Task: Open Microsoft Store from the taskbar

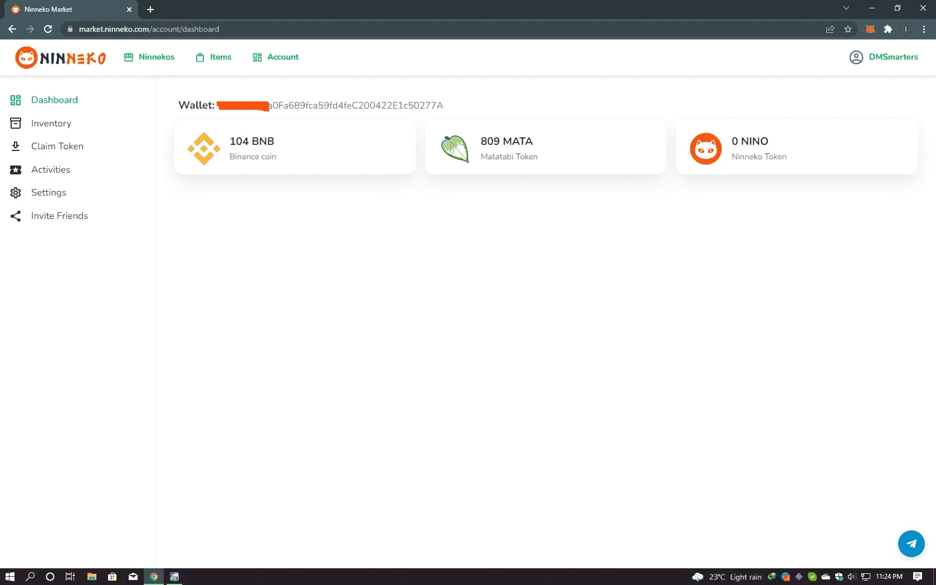Action: click(x=113, y=577)
